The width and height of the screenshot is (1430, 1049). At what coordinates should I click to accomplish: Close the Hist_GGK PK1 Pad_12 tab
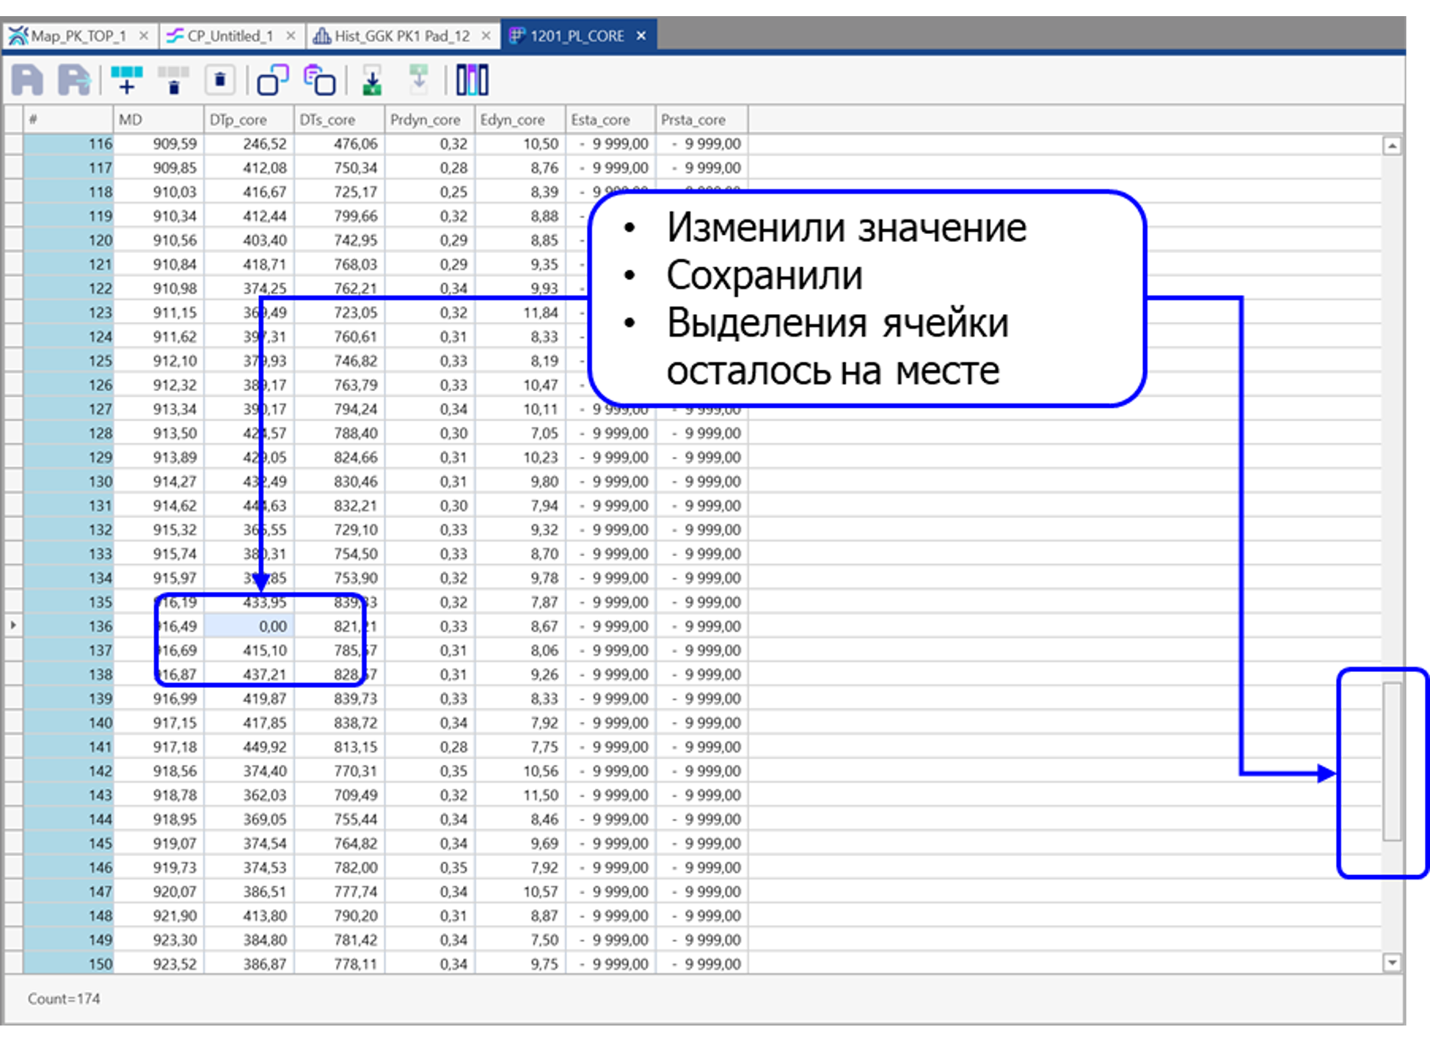pos(486,35)
